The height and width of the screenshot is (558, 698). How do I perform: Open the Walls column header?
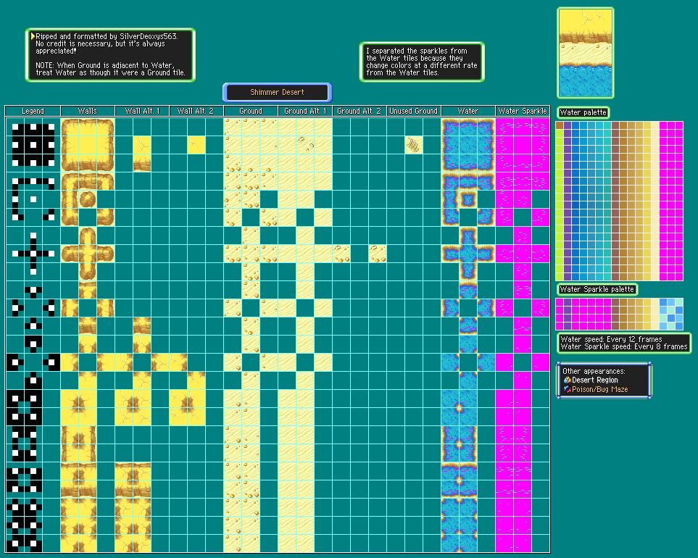[x=88, y=112]
